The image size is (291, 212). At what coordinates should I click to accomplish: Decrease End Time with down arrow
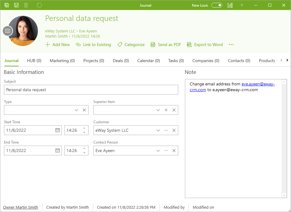84,153
